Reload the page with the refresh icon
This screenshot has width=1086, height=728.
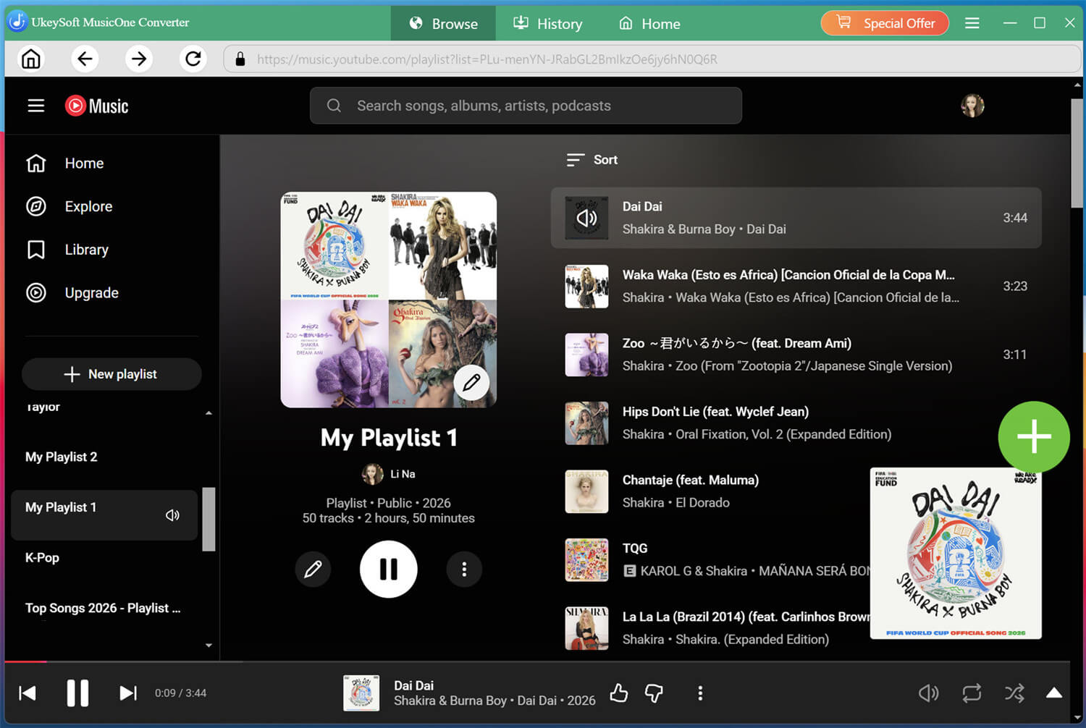(193, 59)
